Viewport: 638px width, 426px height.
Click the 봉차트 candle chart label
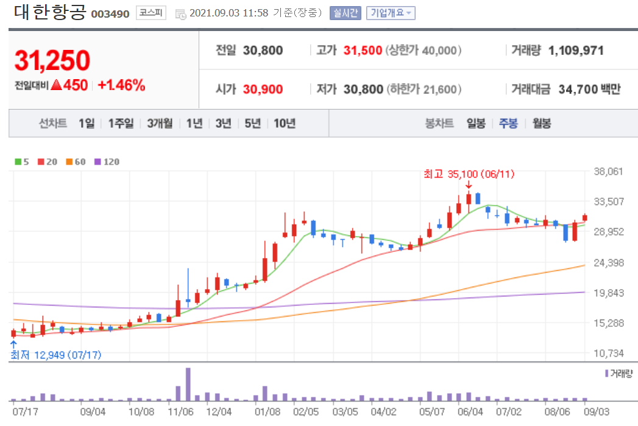click(x=439, y=123)
